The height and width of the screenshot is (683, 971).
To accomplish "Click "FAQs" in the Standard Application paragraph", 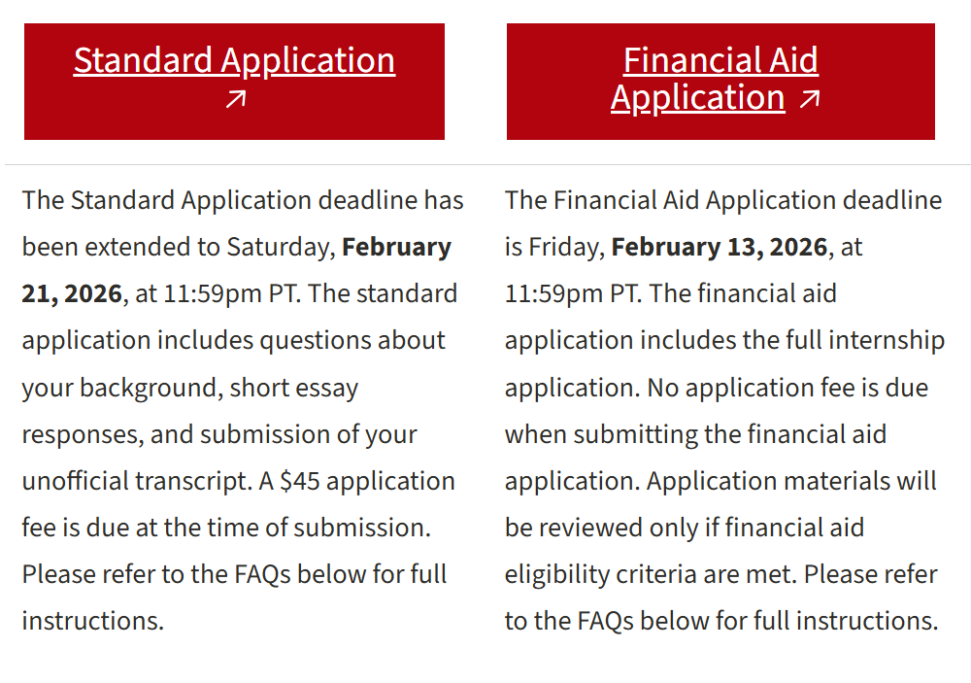I will coord(262,574).
